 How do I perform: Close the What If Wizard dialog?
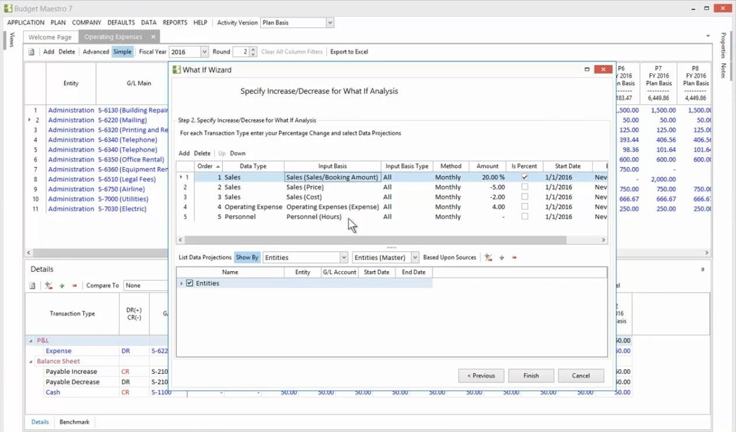603,69
